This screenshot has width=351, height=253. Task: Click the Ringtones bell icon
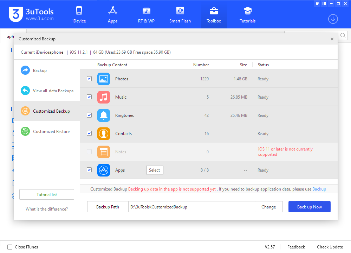[x=103, y=115]
